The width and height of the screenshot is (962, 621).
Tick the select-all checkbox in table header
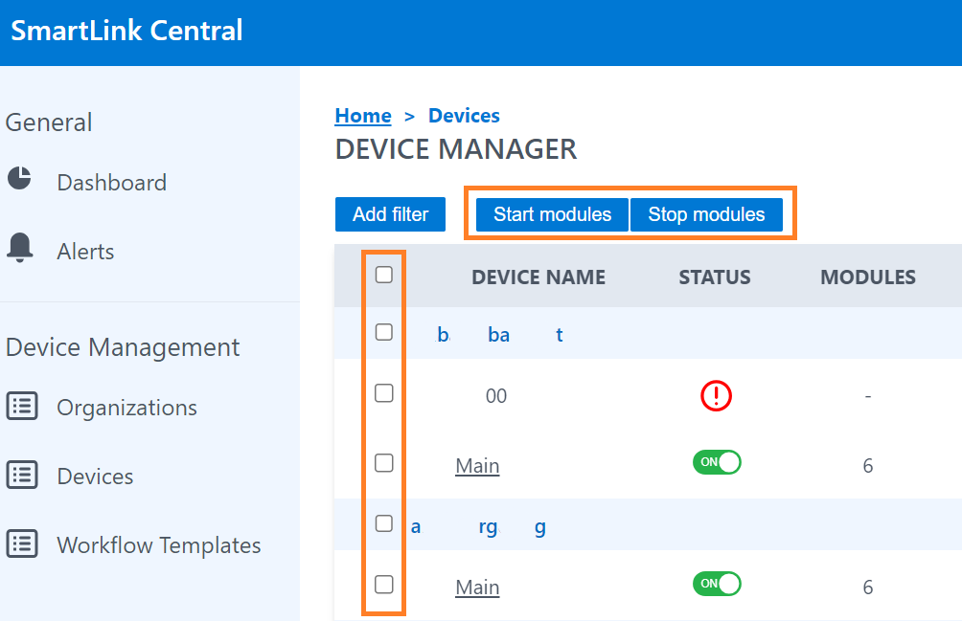click(384, 276)
